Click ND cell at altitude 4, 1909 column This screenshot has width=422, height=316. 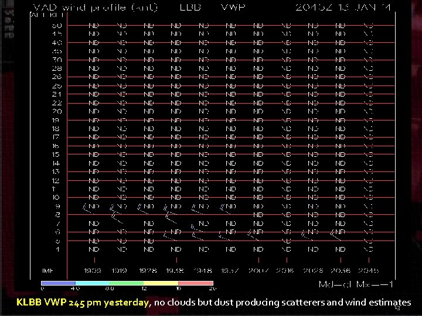94,249
